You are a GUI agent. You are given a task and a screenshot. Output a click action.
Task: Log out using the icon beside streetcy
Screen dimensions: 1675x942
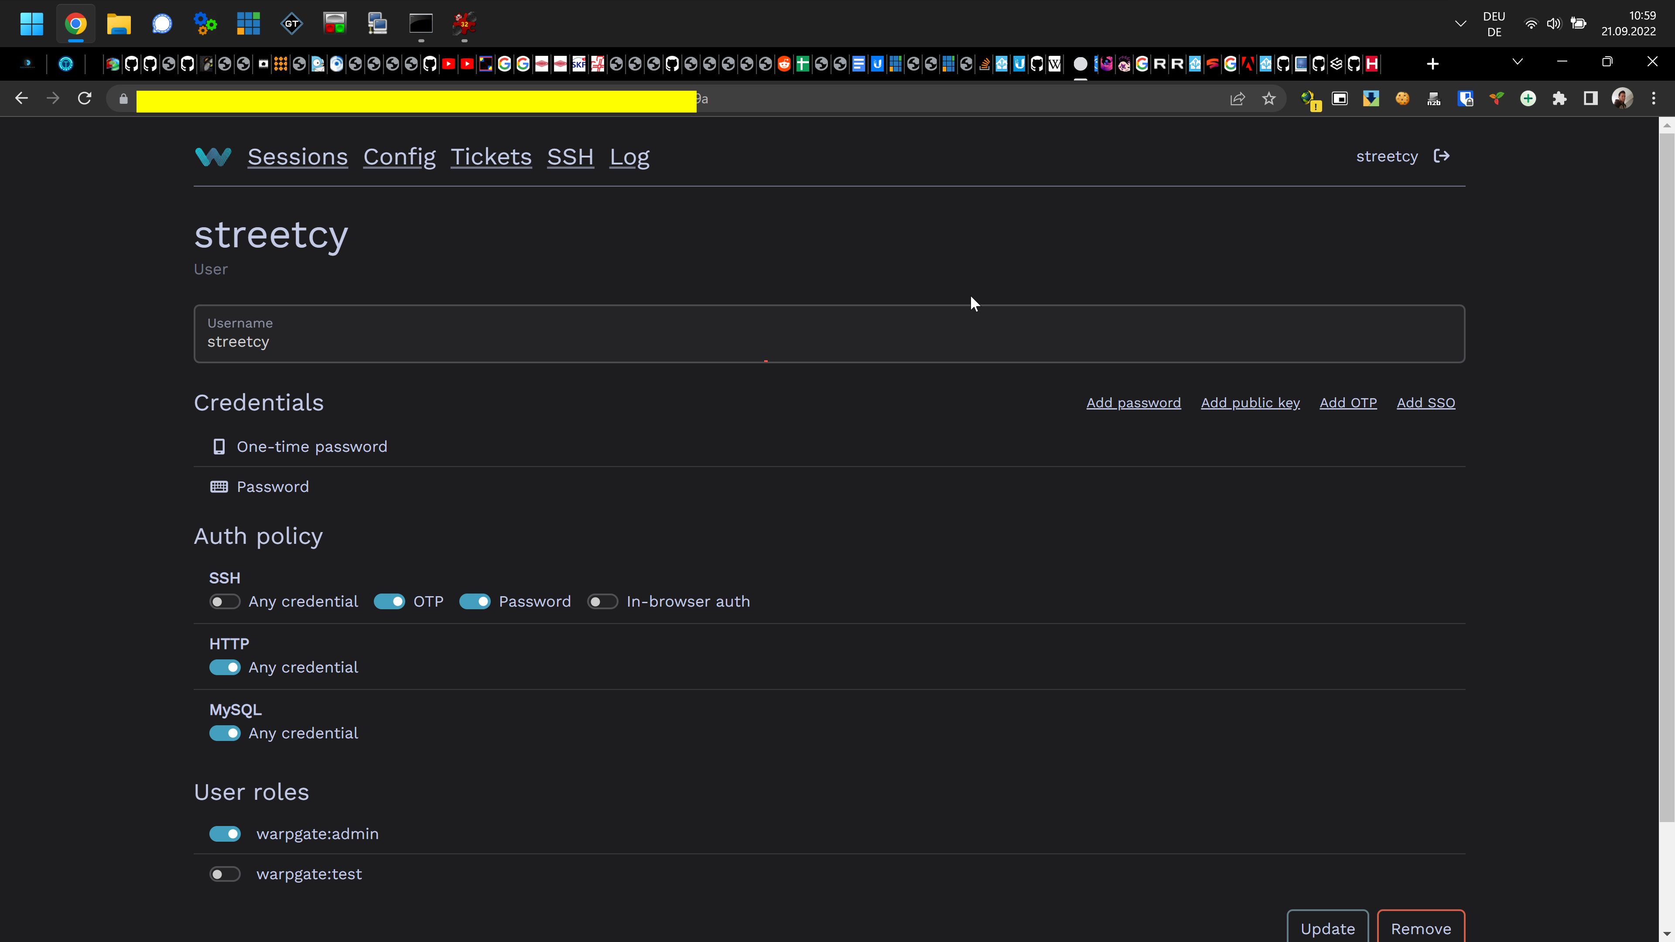click(x=1442, y=156)
